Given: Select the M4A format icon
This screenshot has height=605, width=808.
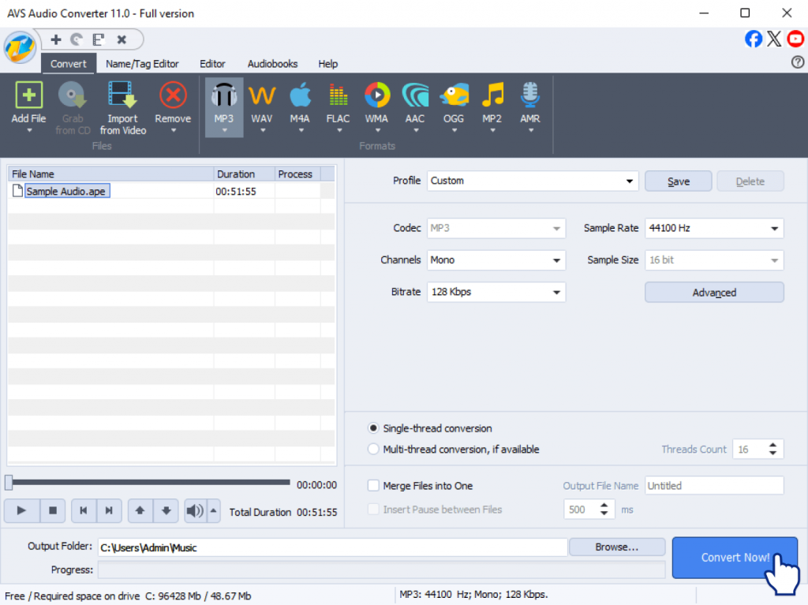Looking at the screenshot, I should pos(300,95).
